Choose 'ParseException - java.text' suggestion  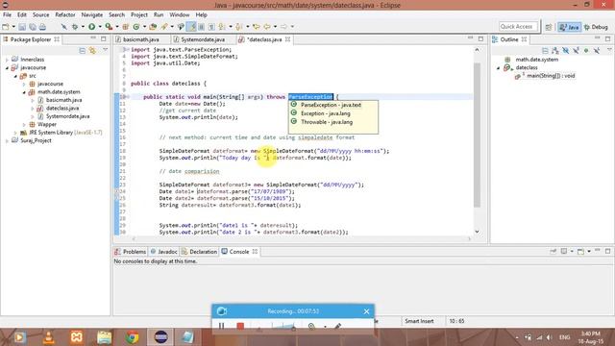coord(331,105)
